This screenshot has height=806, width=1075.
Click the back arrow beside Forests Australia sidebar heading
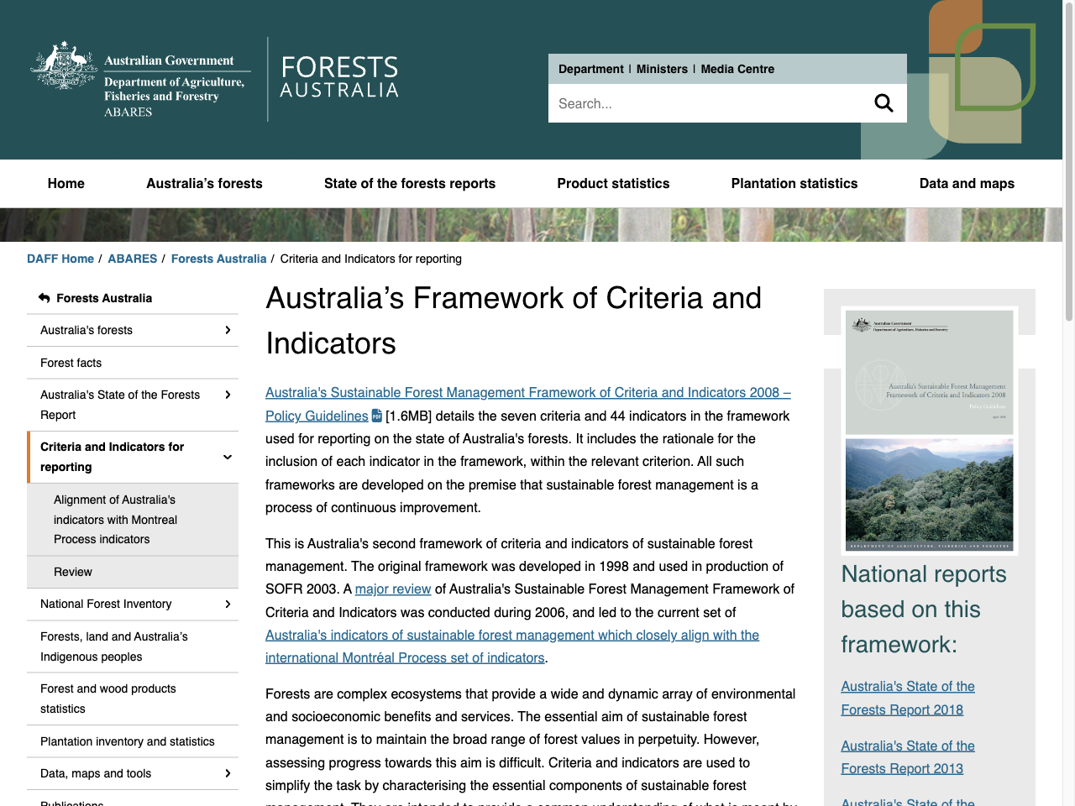pos(42,298)
